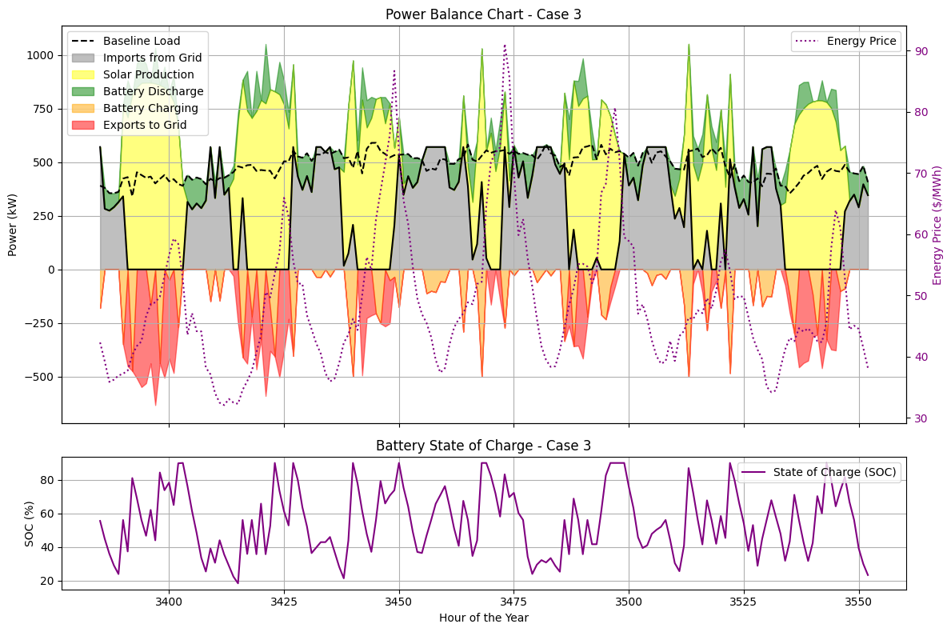Click the dotted purple Energy Price legend line
The image size is (951, 632).
807,41
